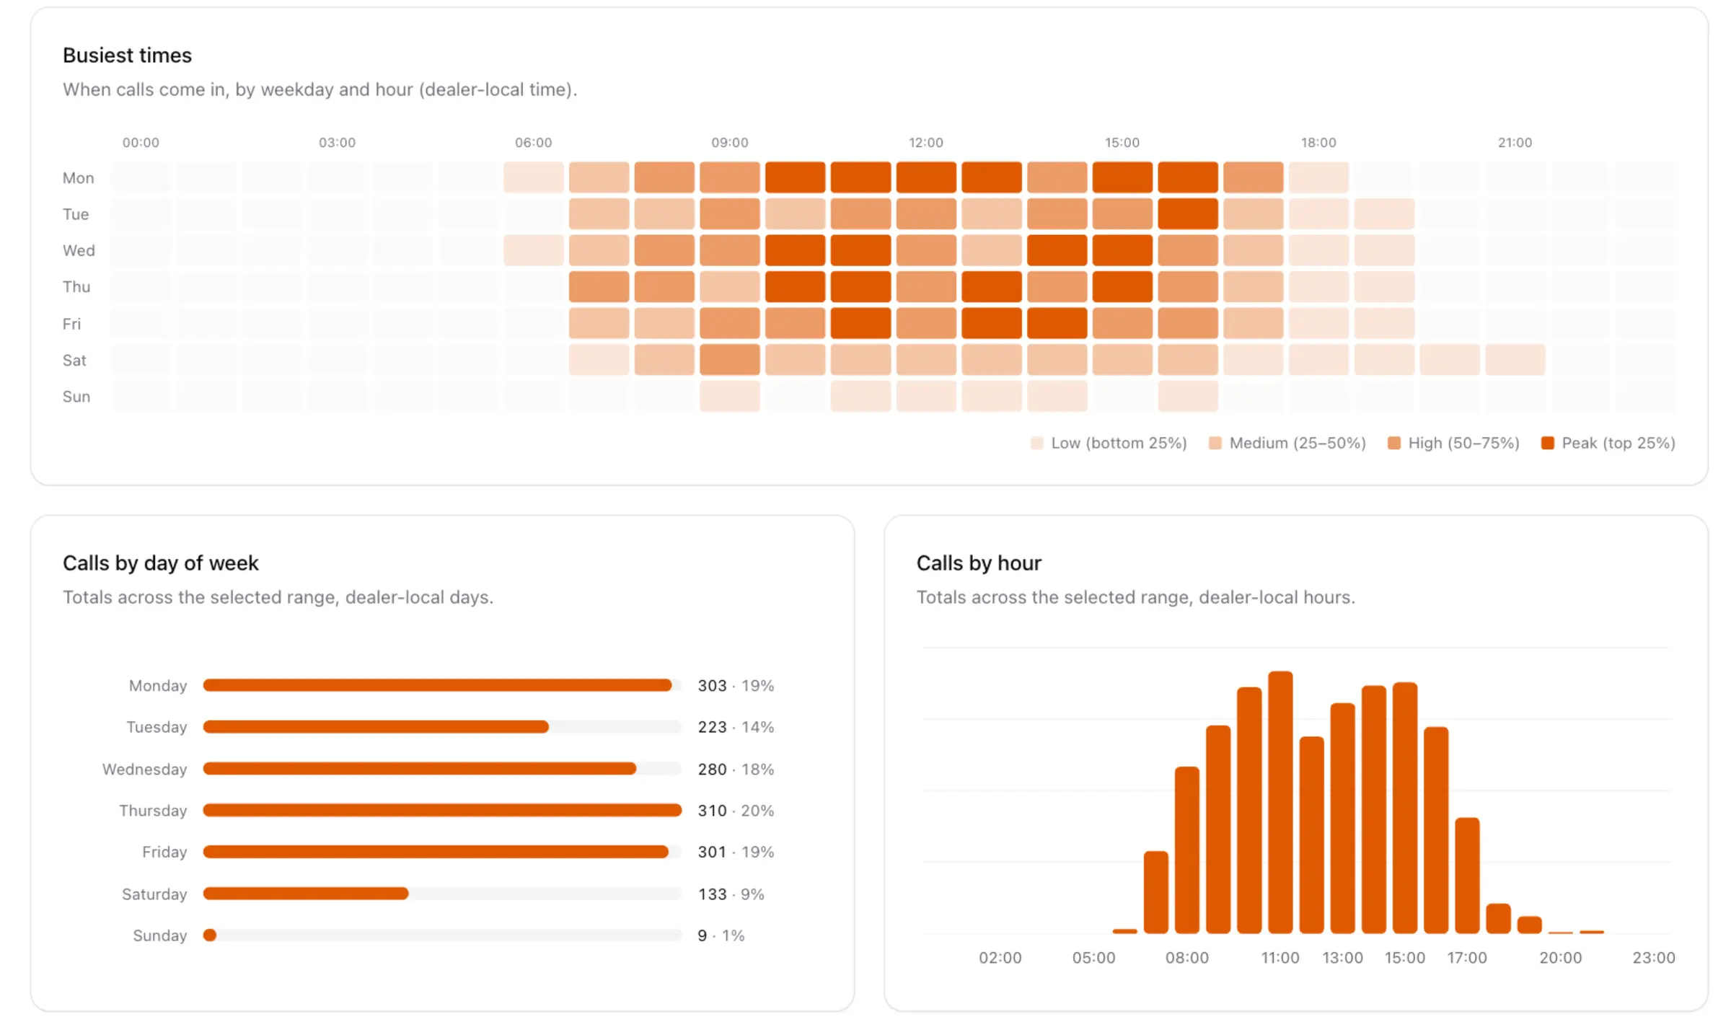This screenshot has height=1022, width=1731.
Task: Click the 07:00 bar in hourly chart
Action: 1156,892
